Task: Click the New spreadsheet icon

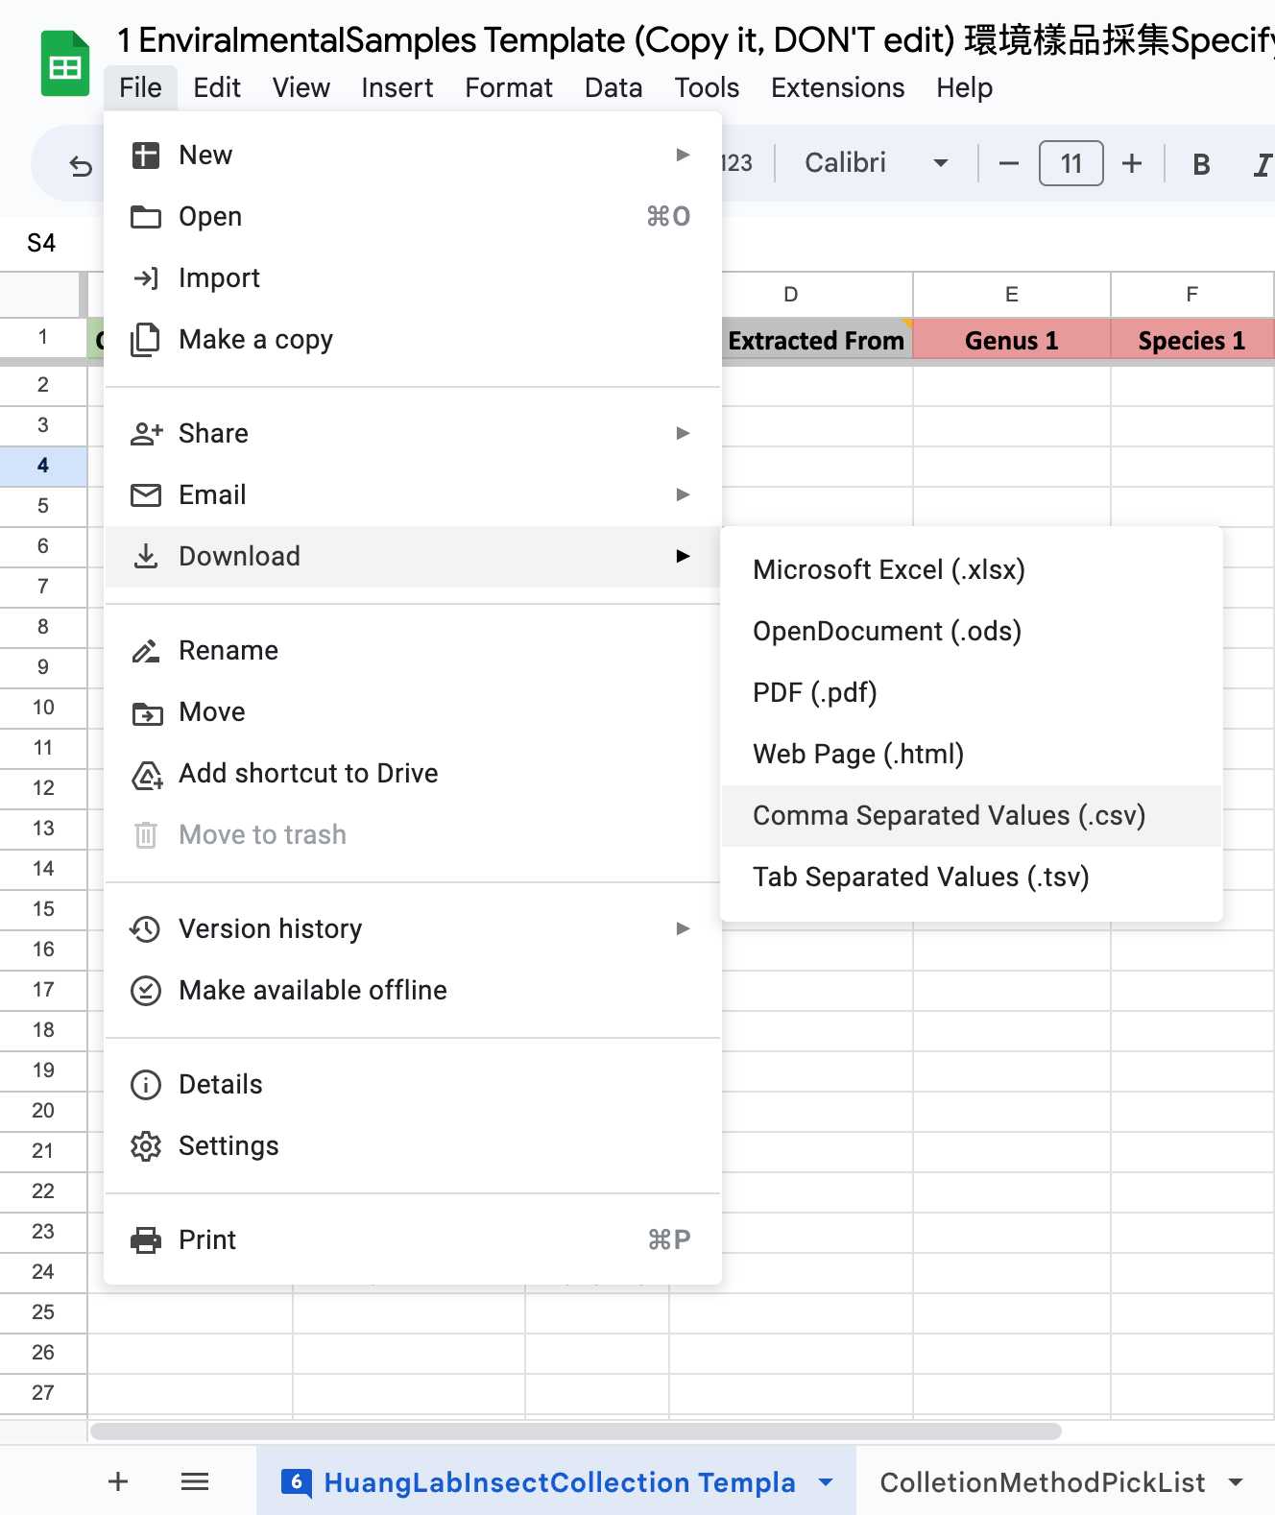Action: [146, 155]
